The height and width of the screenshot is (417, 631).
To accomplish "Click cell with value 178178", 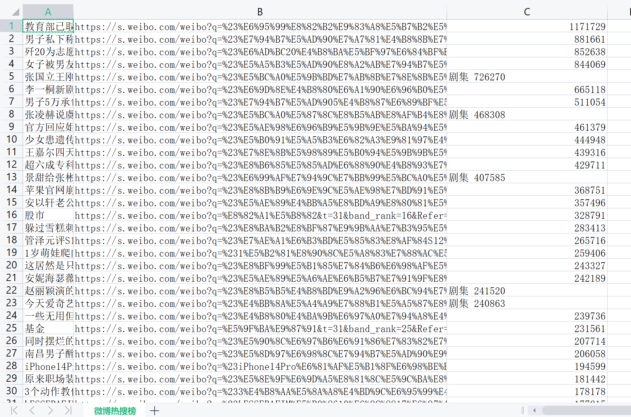I will point(527,391).
